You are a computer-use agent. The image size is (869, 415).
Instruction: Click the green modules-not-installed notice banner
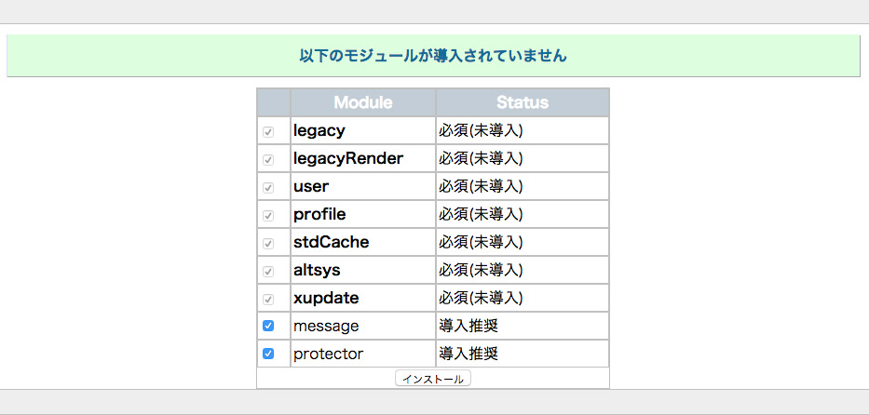(x=433, y=56)
